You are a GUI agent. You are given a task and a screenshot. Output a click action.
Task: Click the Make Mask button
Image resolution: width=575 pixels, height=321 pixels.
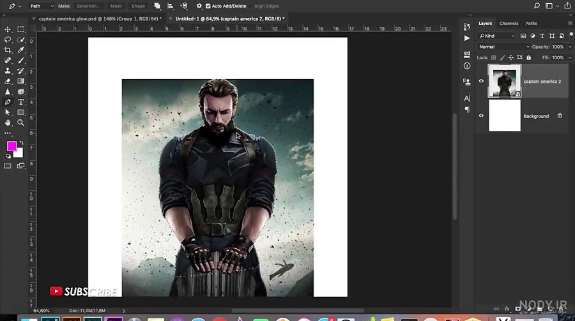point(116,6)
